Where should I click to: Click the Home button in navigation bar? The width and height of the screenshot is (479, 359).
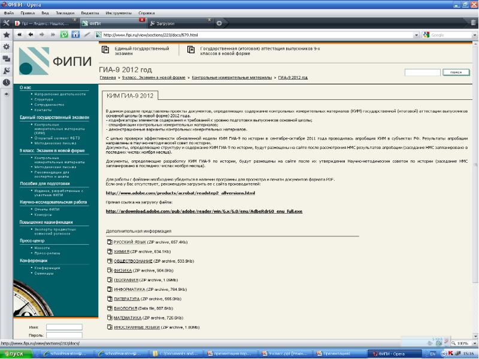[x=75, y=35]
